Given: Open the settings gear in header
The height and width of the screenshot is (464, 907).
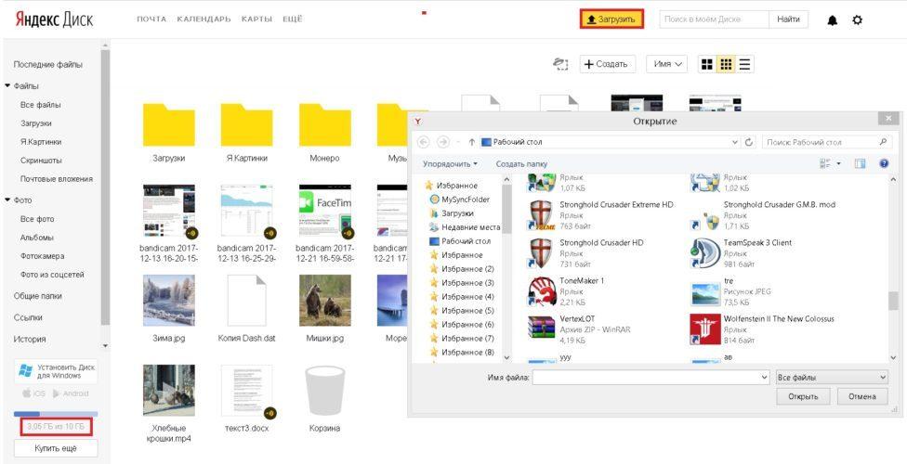Looking at the screenshot, I should coord(857,19).
